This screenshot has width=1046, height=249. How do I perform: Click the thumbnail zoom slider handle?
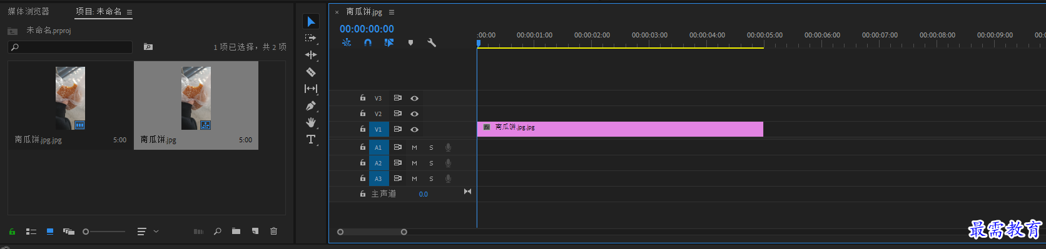click(86, 232)
